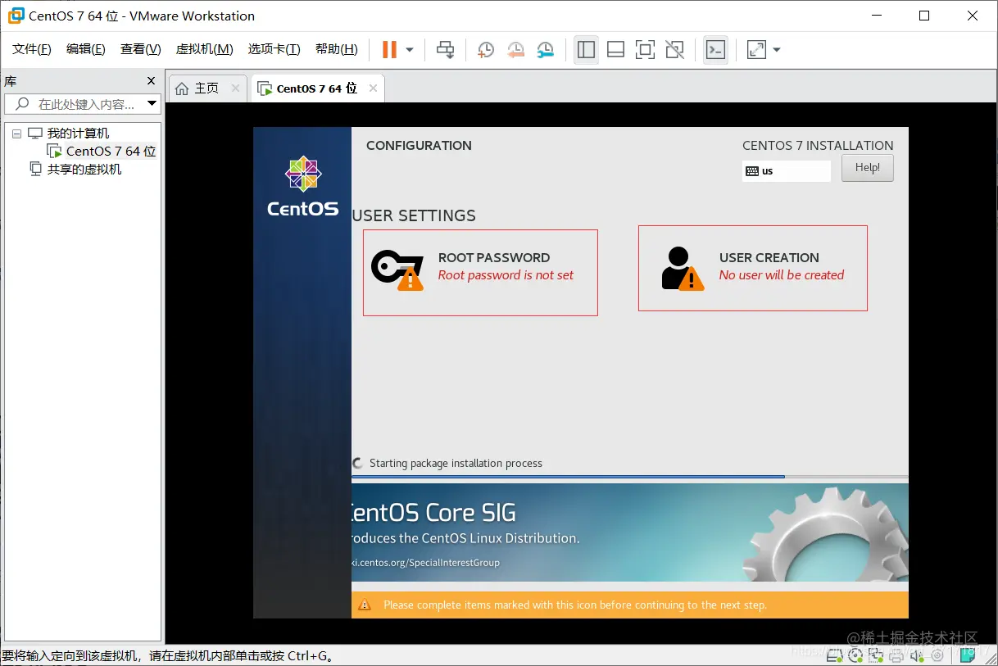Image resolution: width=998 pixels, height=666 pixels.
Task: Open the 编辑(E) menu
Action: pyautogui.click(x=86, y=49)
